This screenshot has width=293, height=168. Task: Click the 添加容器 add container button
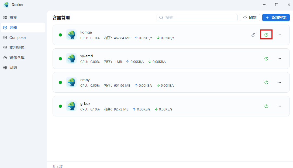[x=276, y=18]
